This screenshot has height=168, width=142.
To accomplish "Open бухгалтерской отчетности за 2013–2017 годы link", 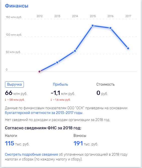I will pyautogui.click(x=44, y=113).
